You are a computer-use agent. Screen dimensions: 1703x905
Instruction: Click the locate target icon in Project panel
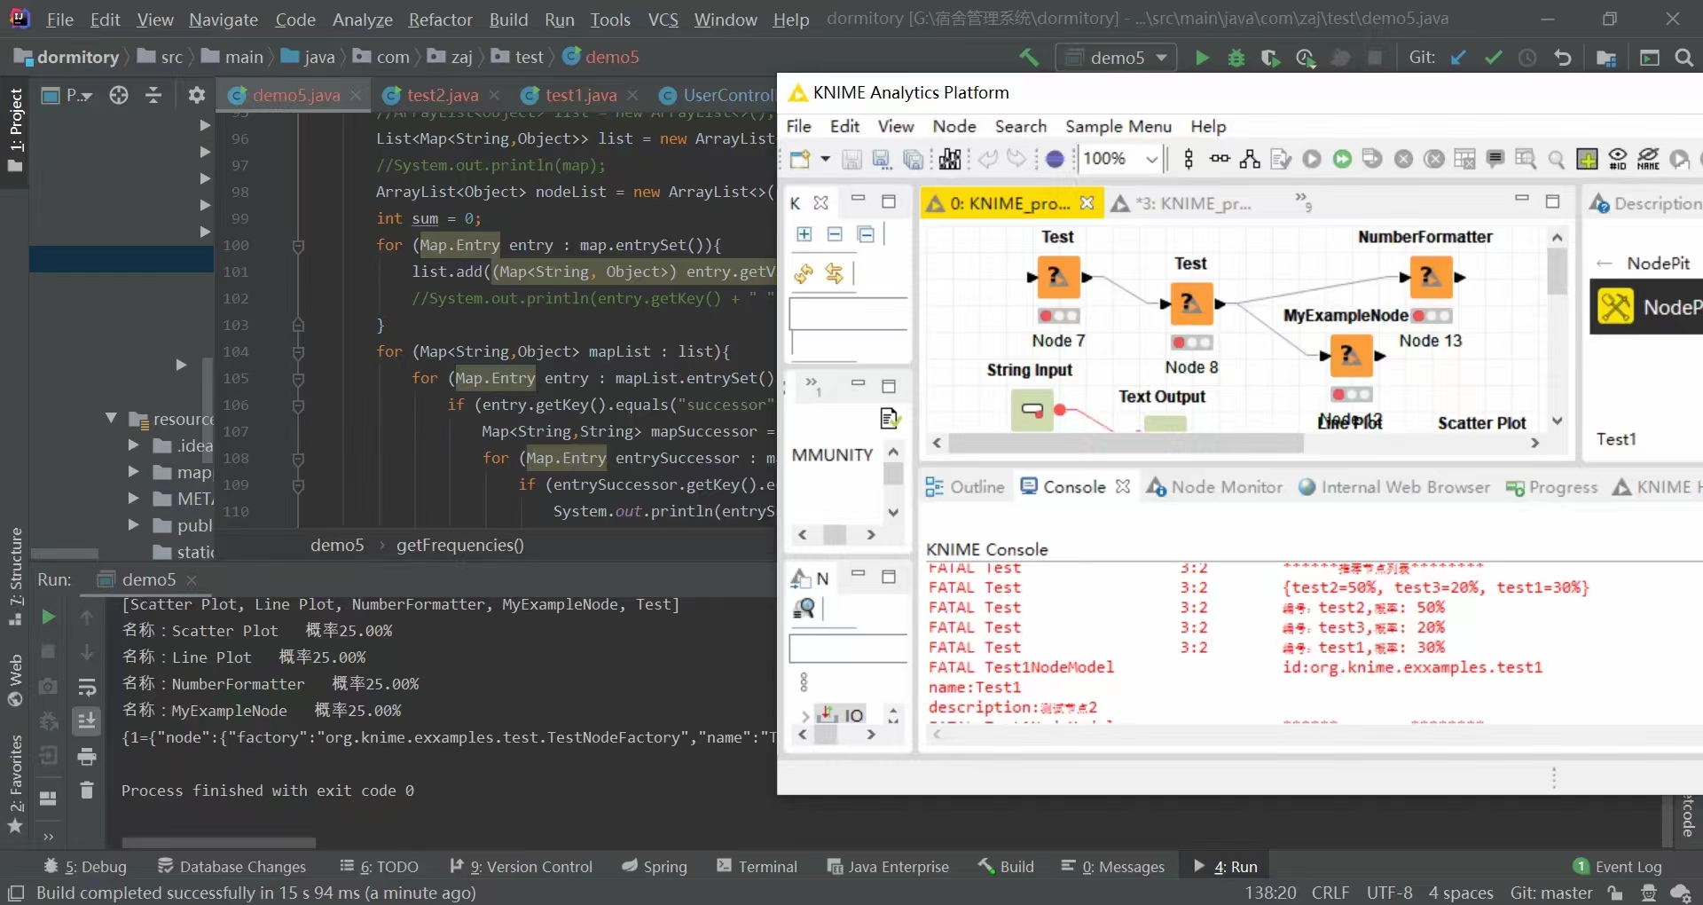(119, 95)
